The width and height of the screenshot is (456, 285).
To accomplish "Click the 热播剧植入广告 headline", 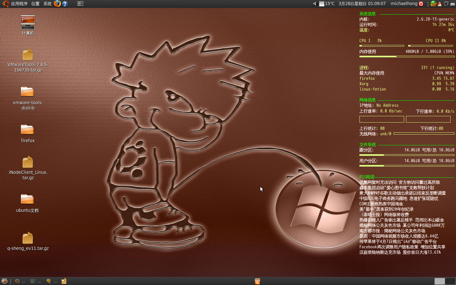I will (x=402, y=220).
